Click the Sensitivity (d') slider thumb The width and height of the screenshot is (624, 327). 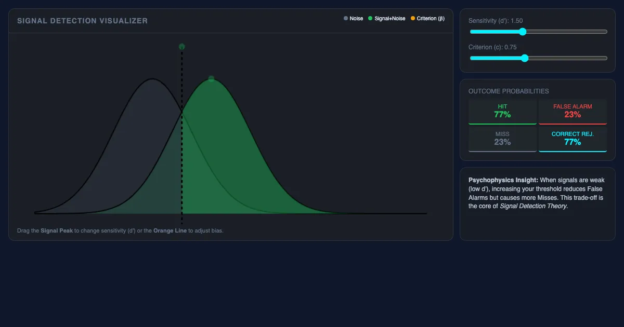(x=523, y=32)
